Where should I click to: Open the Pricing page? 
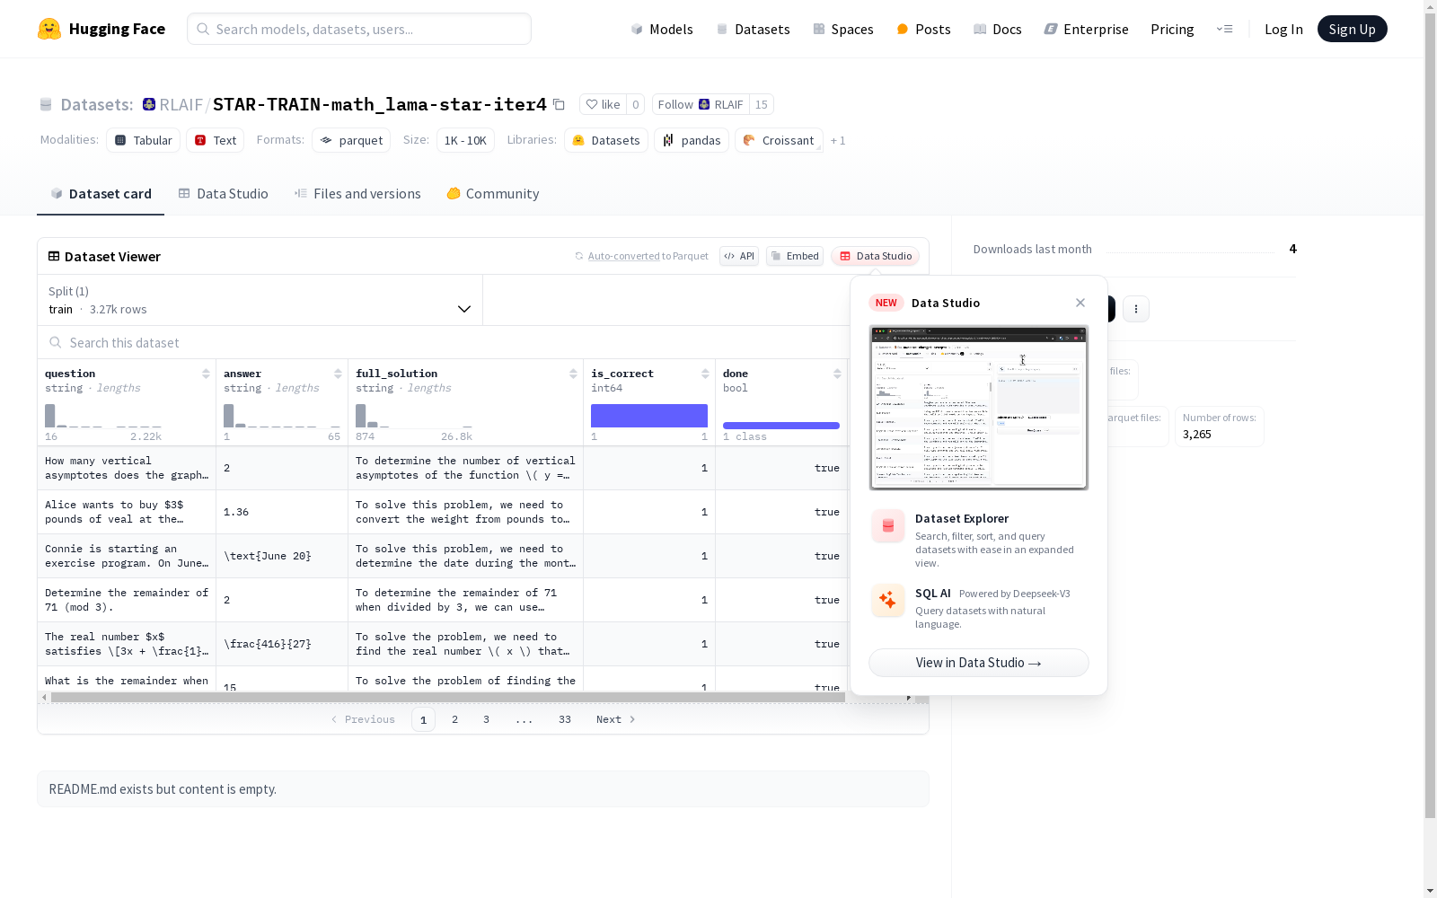1172,29
